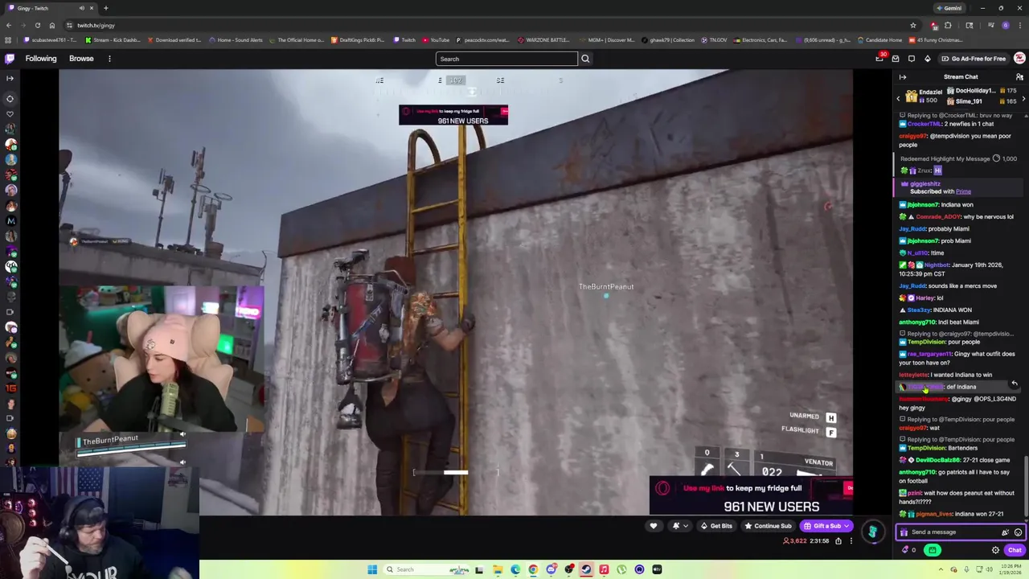
Task: Open chat settings gear
Action: (x=995, y=550)
